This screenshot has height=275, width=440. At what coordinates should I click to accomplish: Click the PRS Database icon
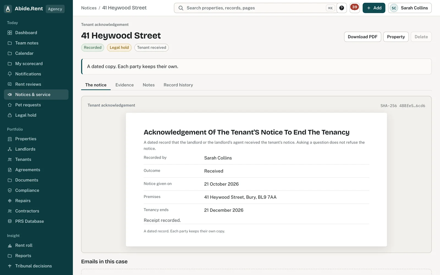(x=10, y=221)
